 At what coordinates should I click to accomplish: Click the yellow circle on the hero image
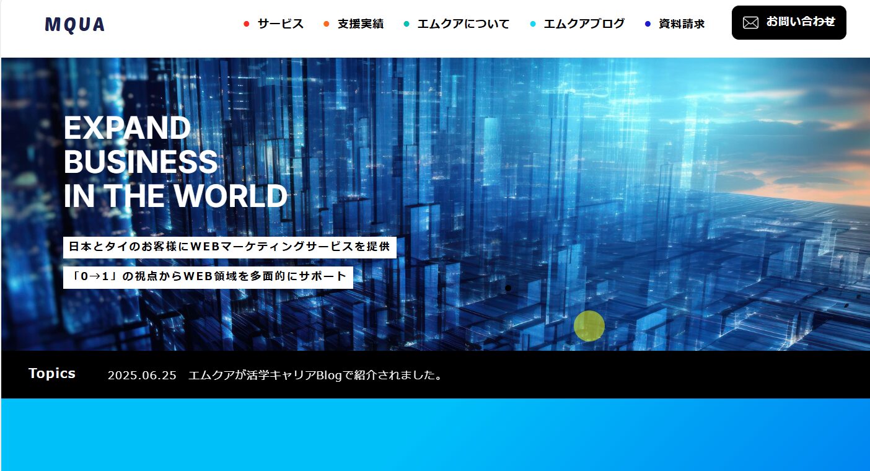pos(589,326)
